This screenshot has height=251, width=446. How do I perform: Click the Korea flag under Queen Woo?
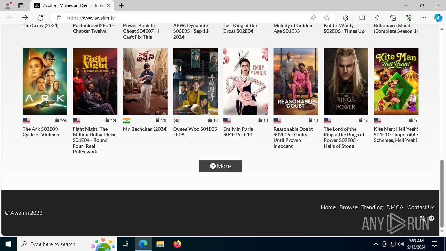(177, 121)
